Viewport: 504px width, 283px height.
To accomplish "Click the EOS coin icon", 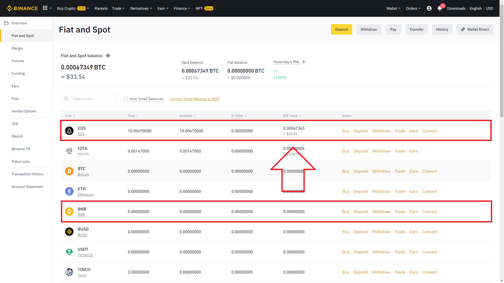I will (x=69, y=131).
